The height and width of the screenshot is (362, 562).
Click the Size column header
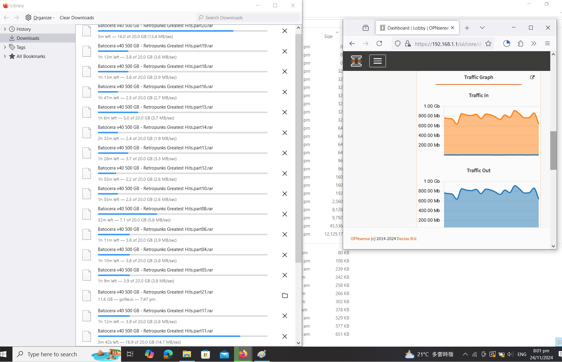[328, 37]
